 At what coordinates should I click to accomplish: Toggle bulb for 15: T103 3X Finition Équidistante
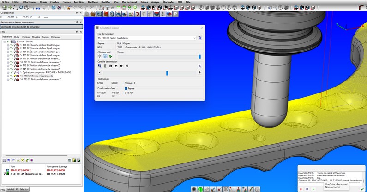[15, 76]
